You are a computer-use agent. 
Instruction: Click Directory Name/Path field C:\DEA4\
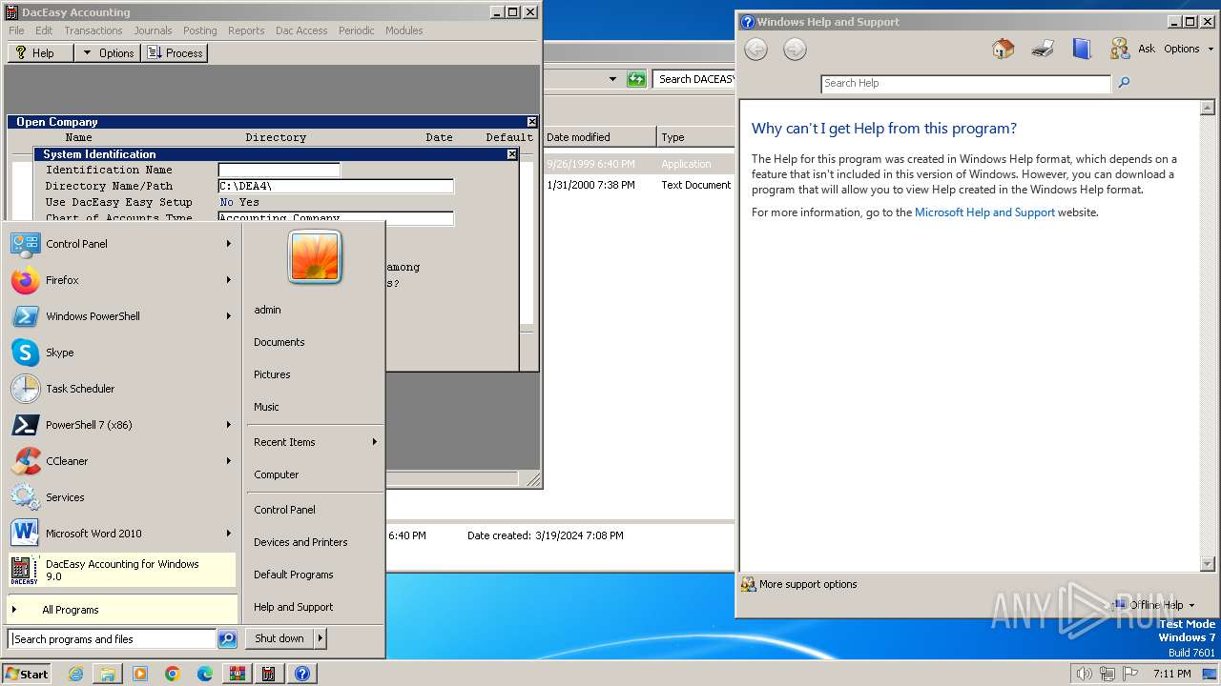[x=336, y=186]
